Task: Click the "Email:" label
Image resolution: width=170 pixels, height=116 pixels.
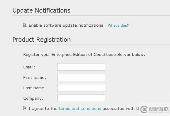Action: [29, 67]
